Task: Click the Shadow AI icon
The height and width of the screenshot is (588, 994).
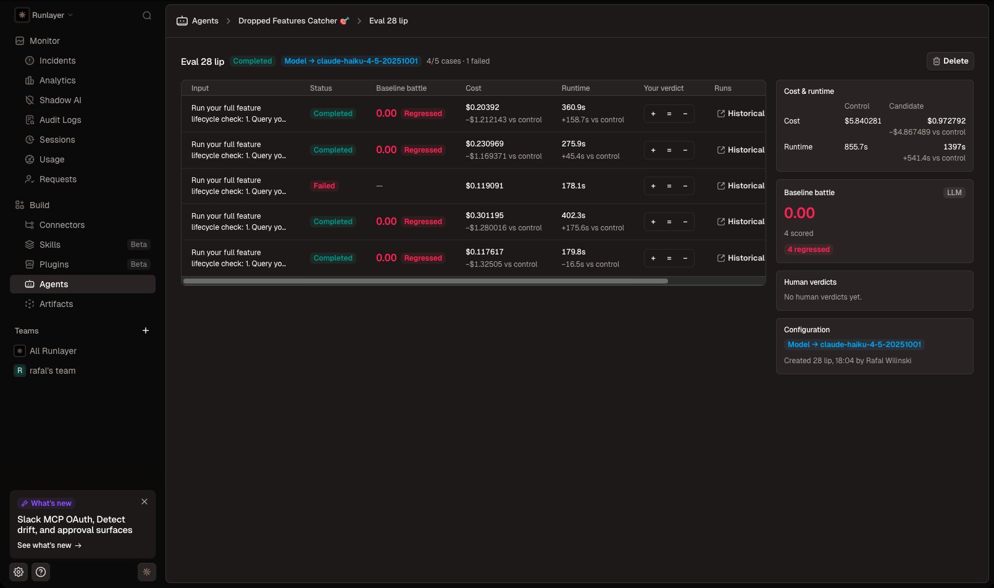Action: 29,100
